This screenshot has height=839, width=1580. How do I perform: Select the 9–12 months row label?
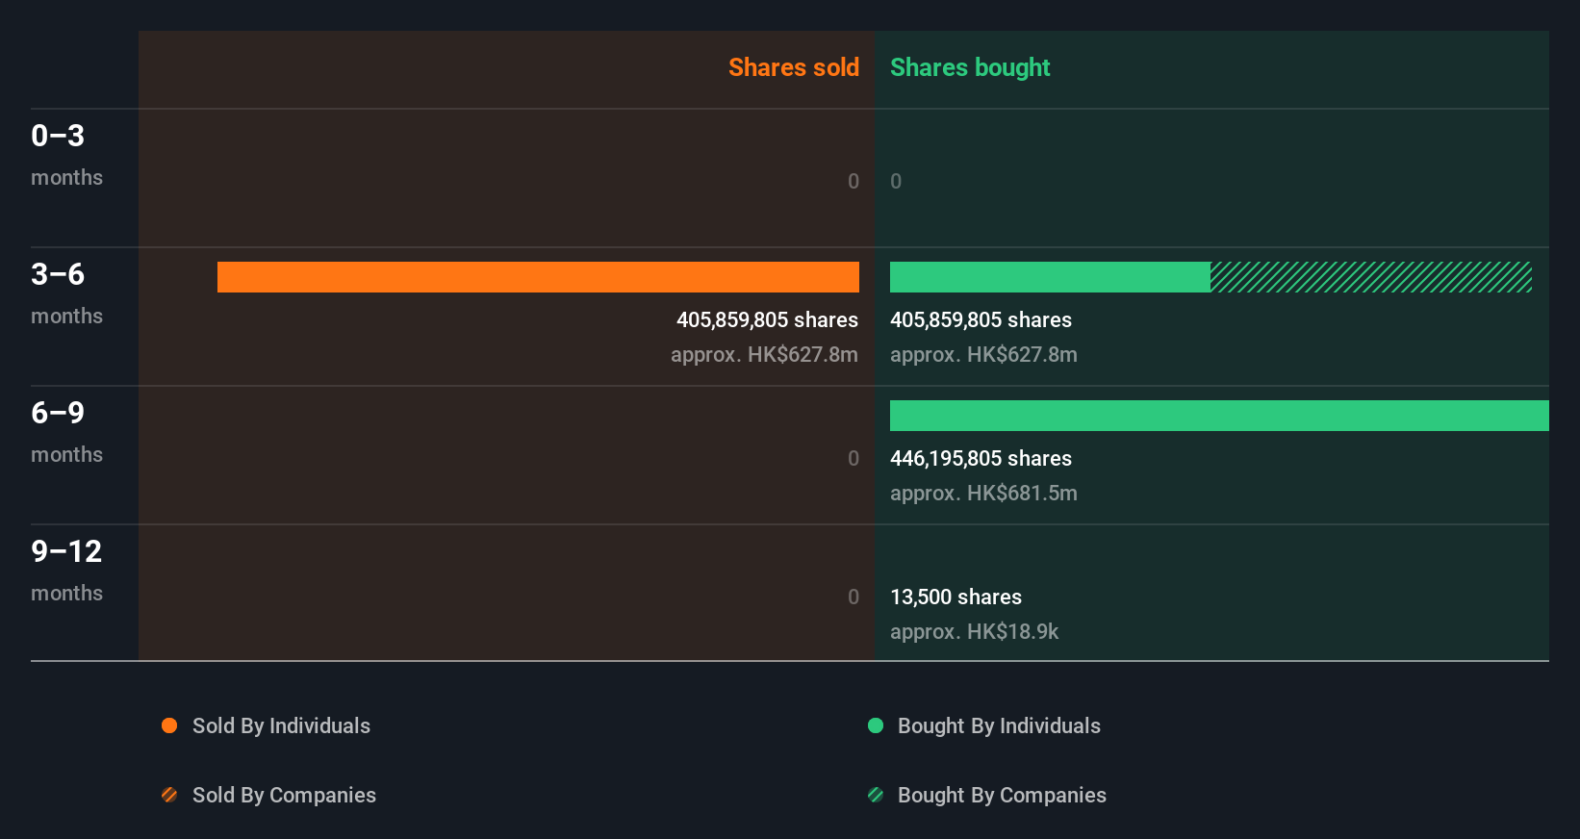66,571
